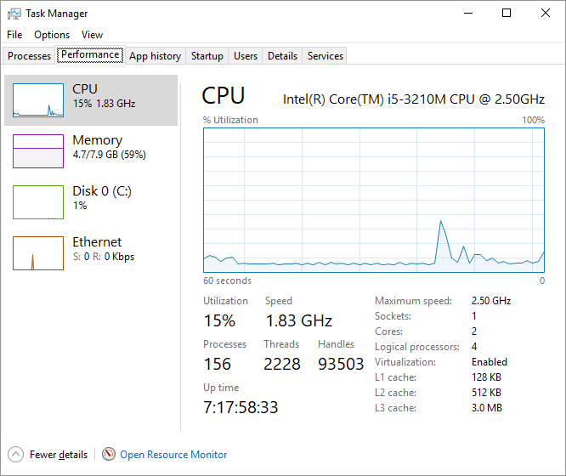Select the Ethernet graph thumbnail
The image size is (566, 476).
38,253
